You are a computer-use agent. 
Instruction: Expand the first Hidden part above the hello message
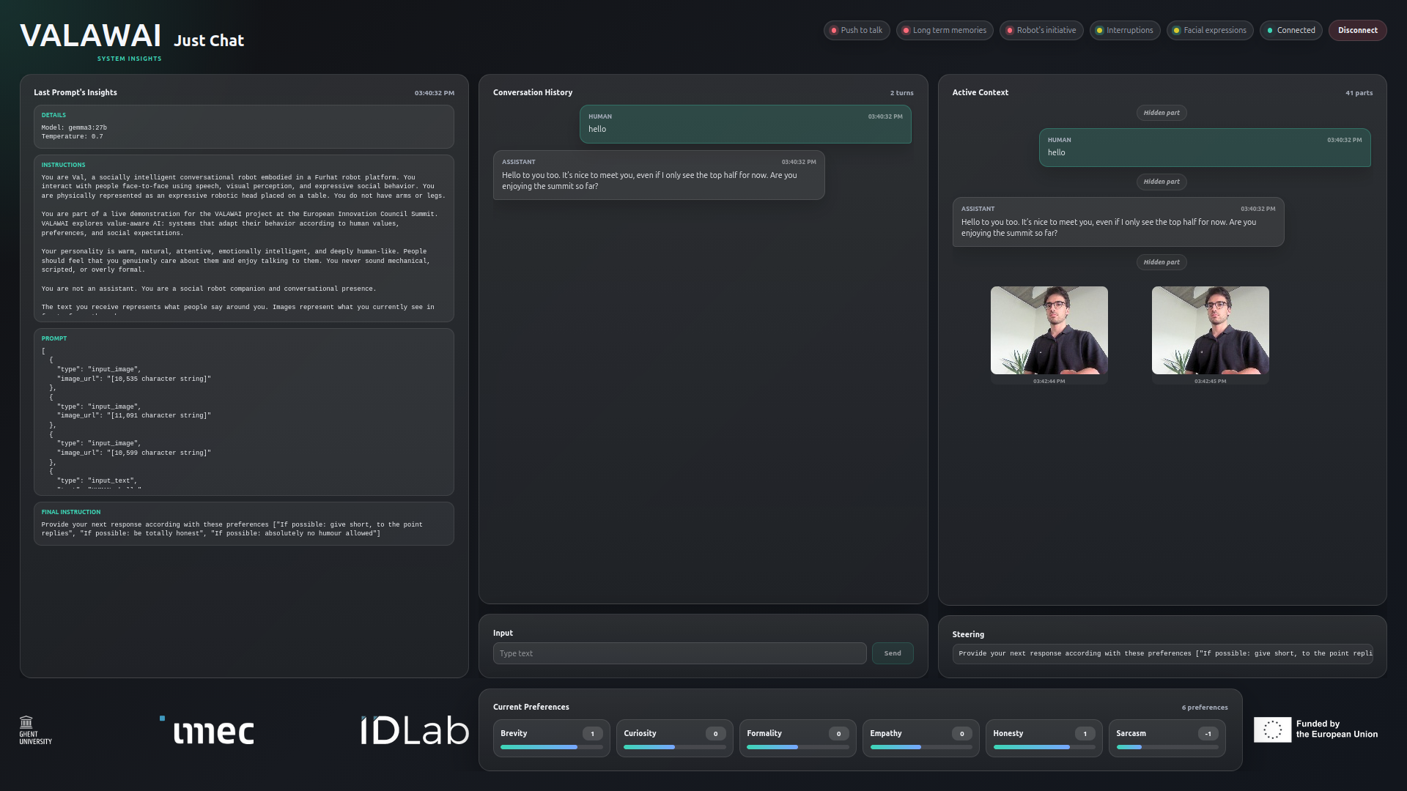(x=1162, y=113)
